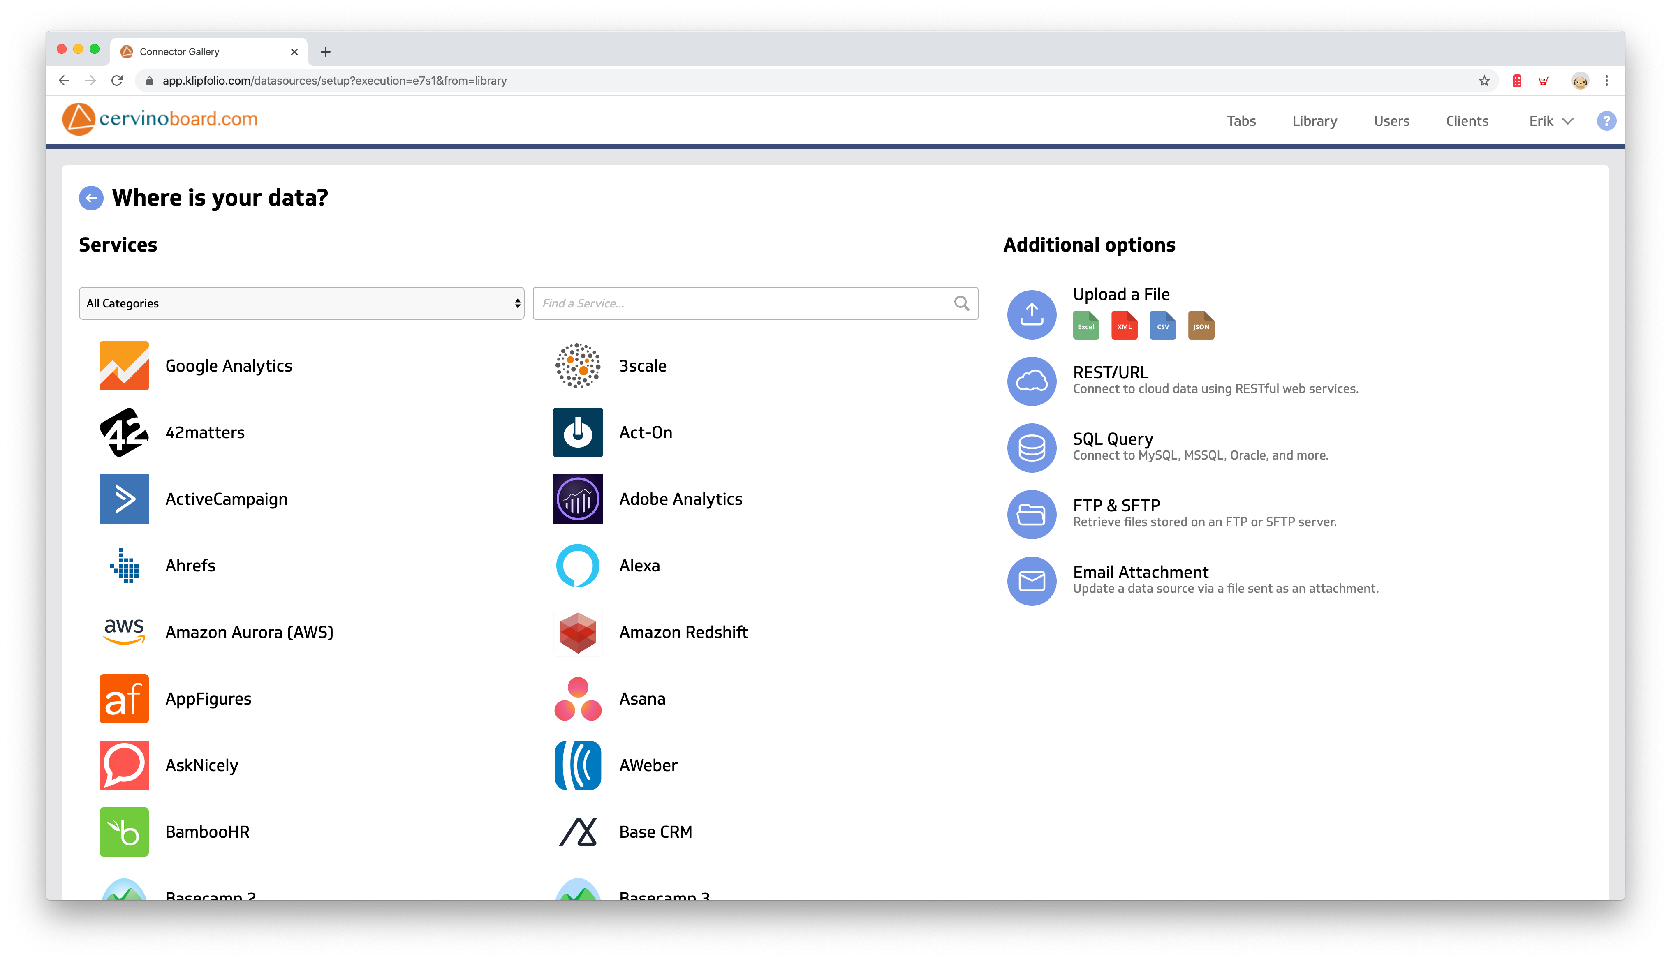Screen dimensions: 1671x961
Task: Open the Tabs menu item
Action: point(1241,121)
